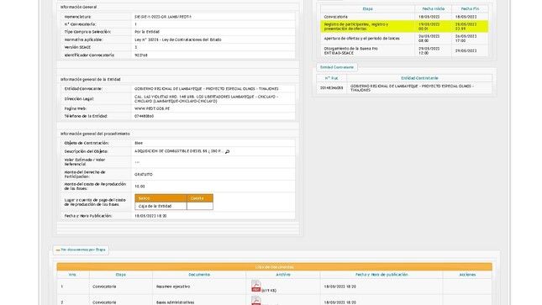Open the Resumen ejecutivo PDF file icon
Viewport: 542px width, 305px height.
coord(255,286)
